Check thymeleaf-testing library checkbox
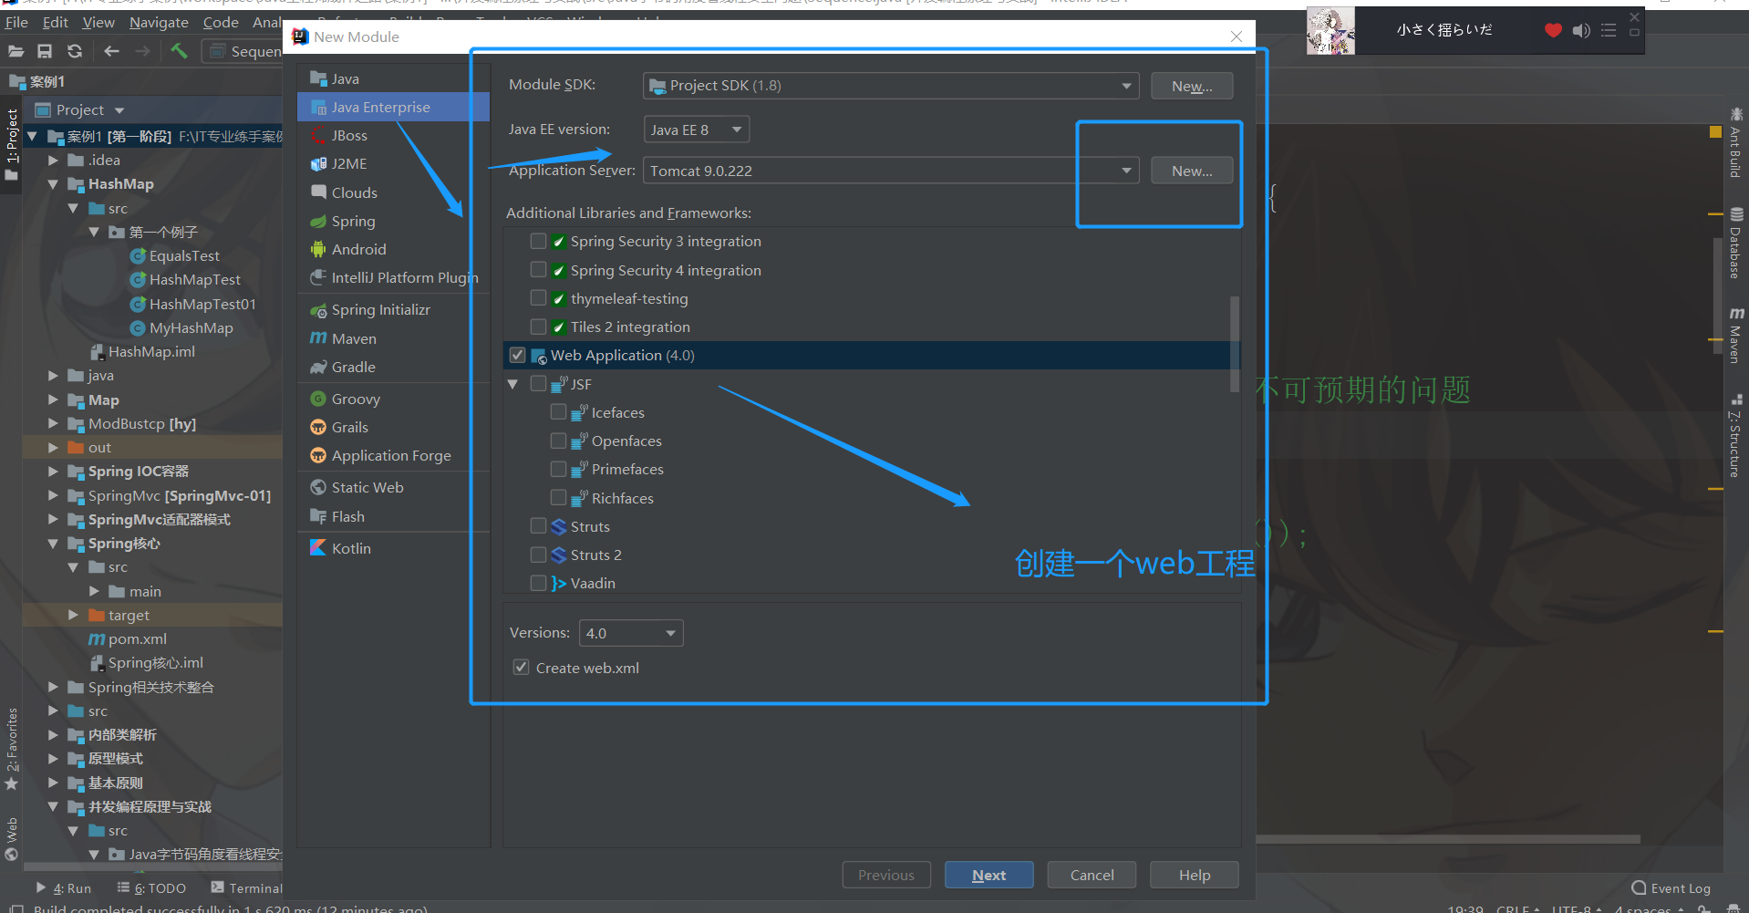 click(538, 298)
